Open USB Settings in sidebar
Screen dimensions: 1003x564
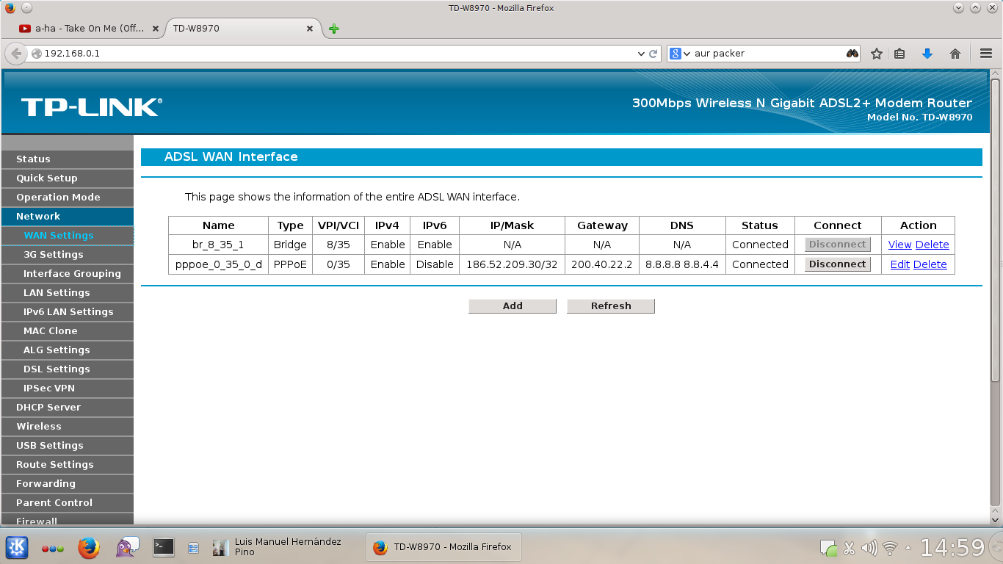click(x=68, y=445)
